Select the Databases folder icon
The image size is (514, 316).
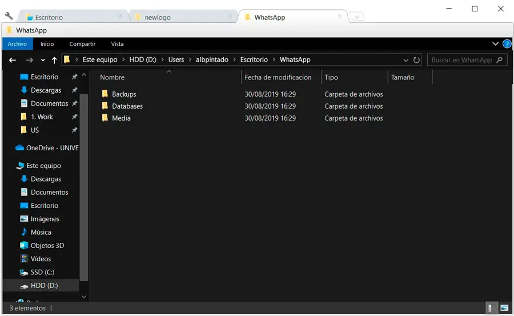click(x=105, y=106)
